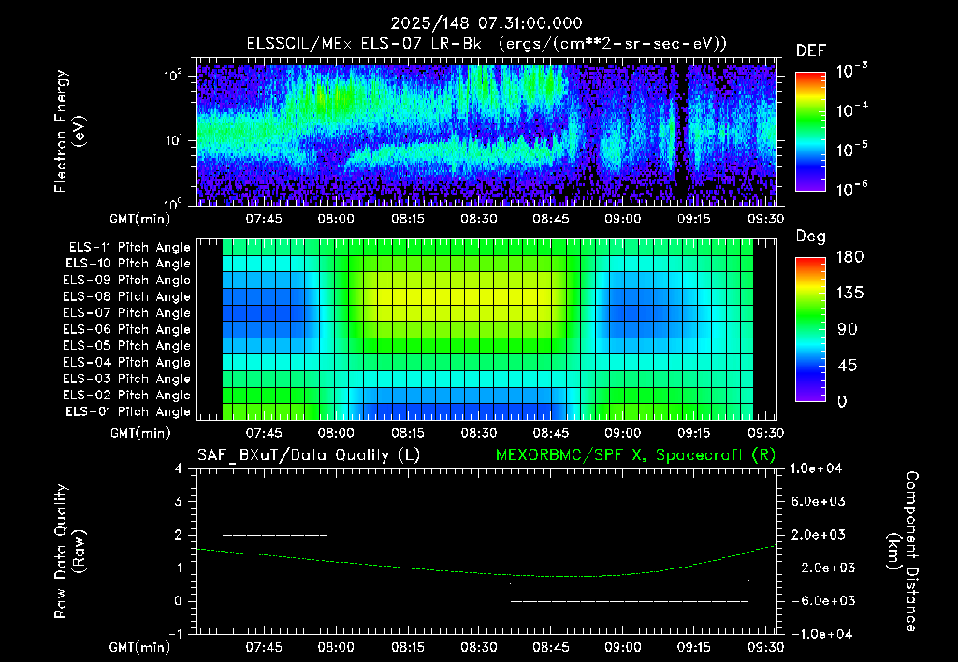The width and height of the screenshot is (958, 662).
Task: Select the 135 degree colorbar label
Action: [849, 293]
